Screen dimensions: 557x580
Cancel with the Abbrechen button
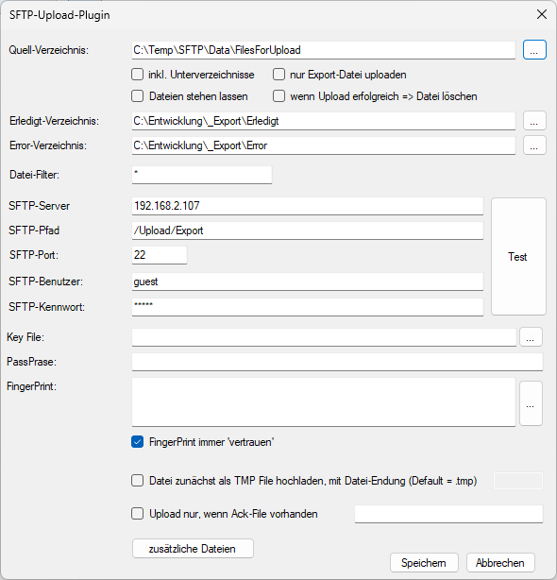click(500, 563)
